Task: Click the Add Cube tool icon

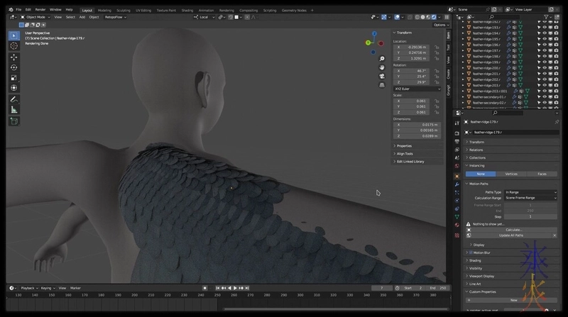Action: pos(13,121)
